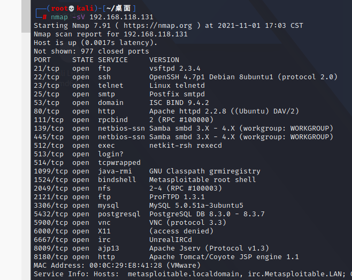Click the SERVICE column header
This screenshot has height=280, width=352.
click(x=113, y=60)
